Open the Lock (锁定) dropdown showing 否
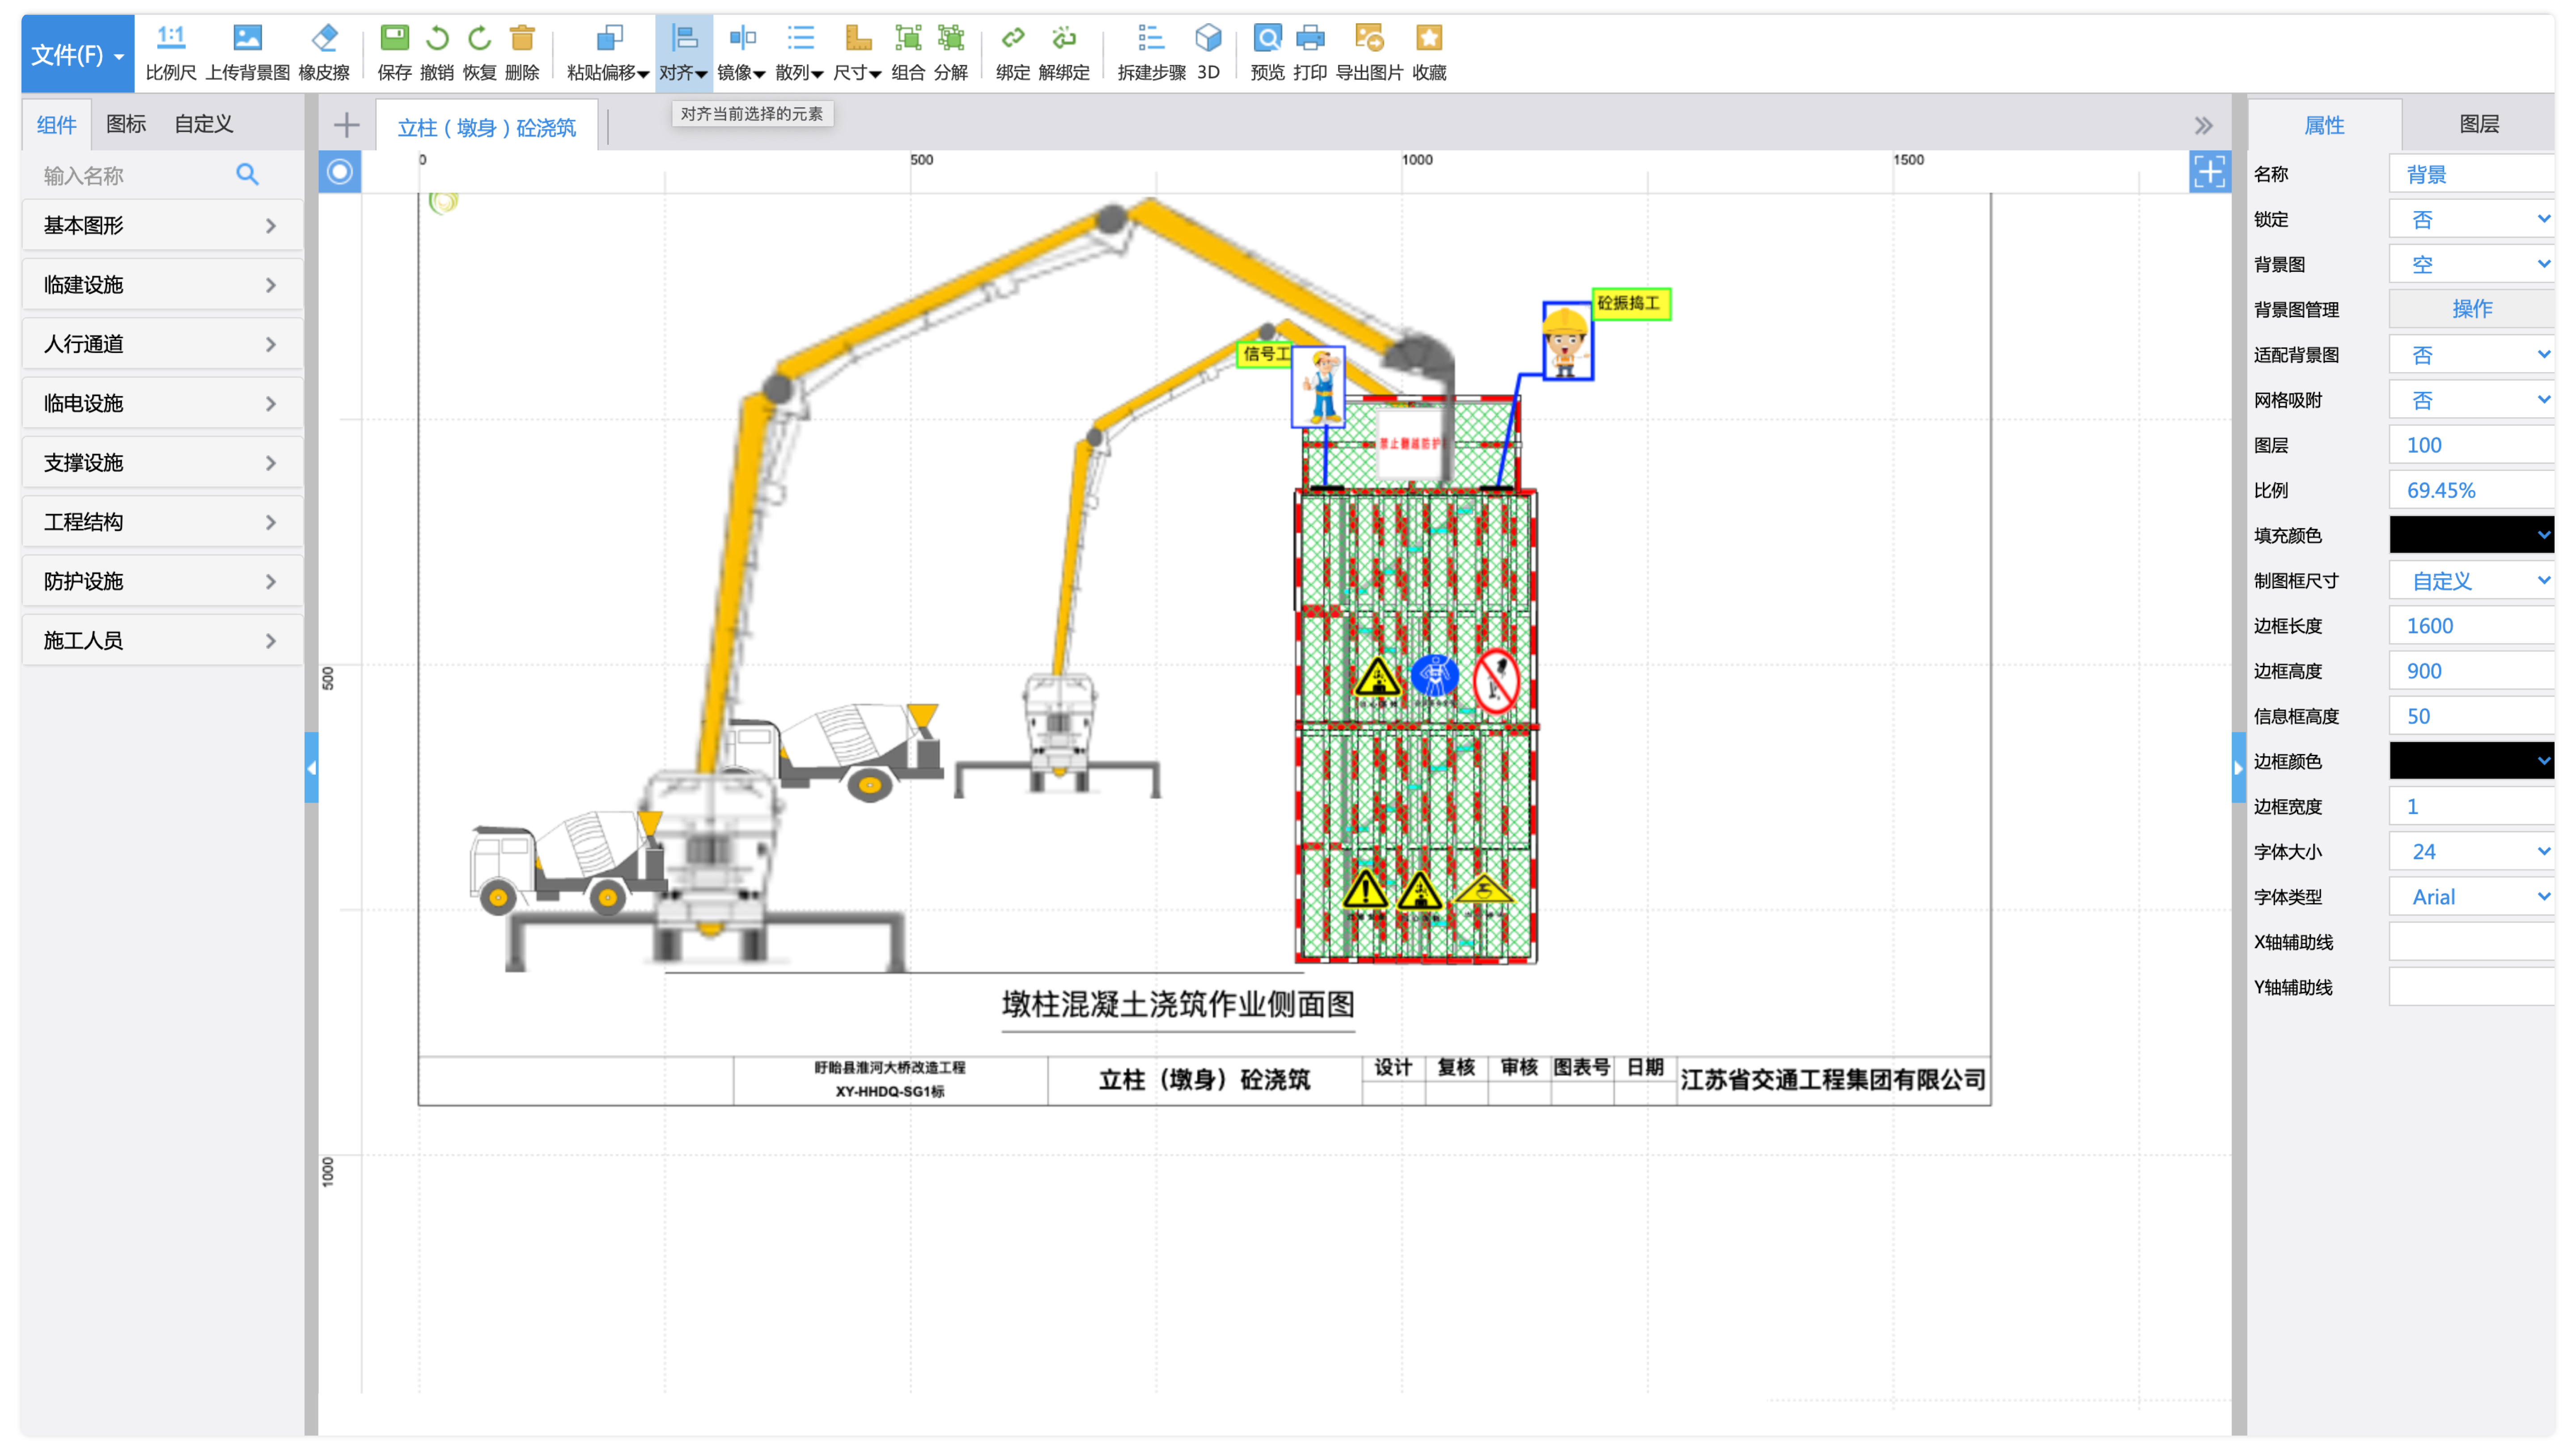 point(2470,220)
